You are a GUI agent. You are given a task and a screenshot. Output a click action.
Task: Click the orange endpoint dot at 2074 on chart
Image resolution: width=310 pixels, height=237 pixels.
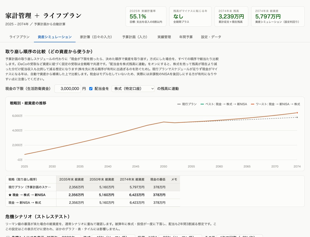[x=297, y=113]
